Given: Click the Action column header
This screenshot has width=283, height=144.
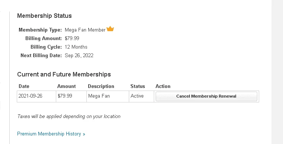Looking at the screenshot, I should click(163, 86).
